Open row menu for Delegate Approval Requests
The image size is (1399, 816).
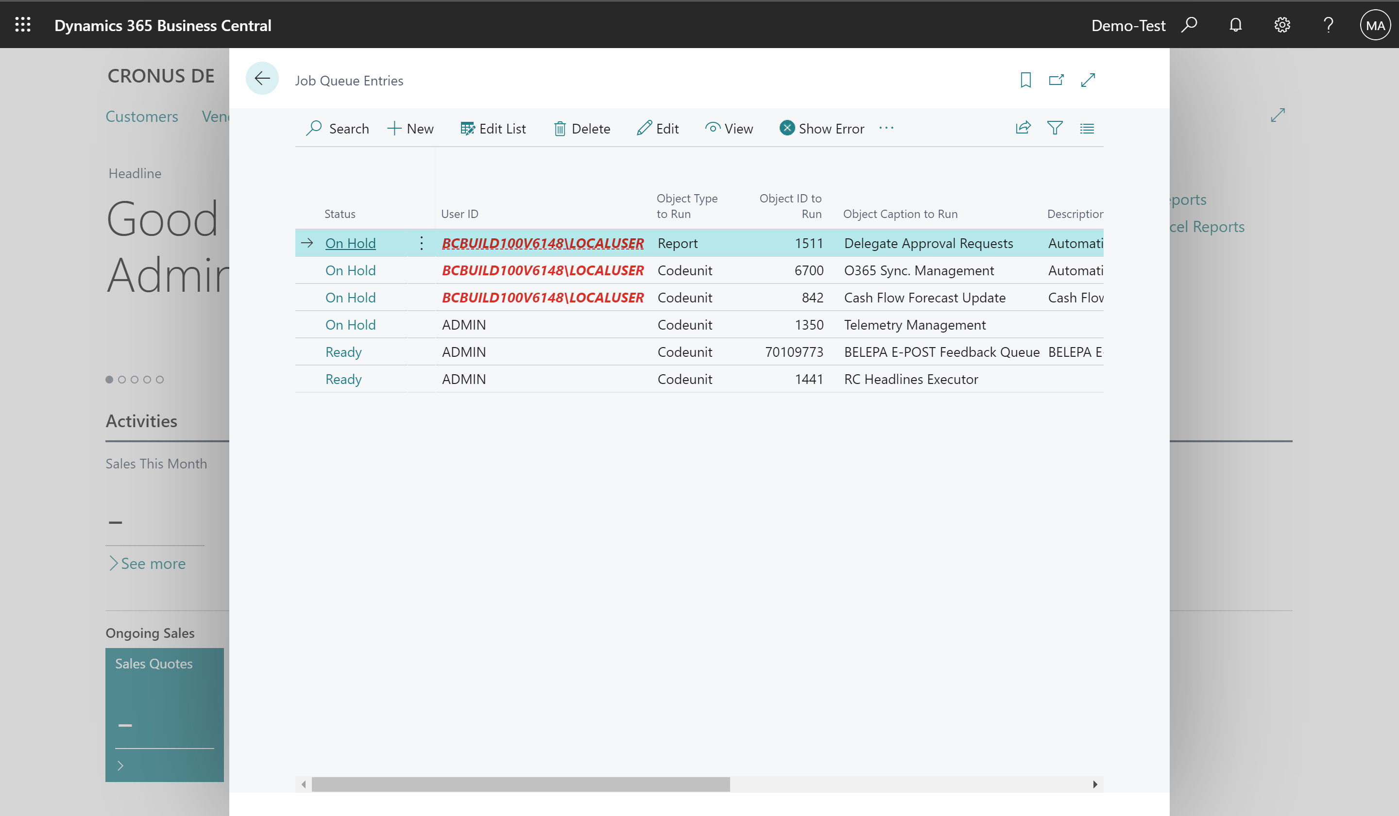(421, 243)
